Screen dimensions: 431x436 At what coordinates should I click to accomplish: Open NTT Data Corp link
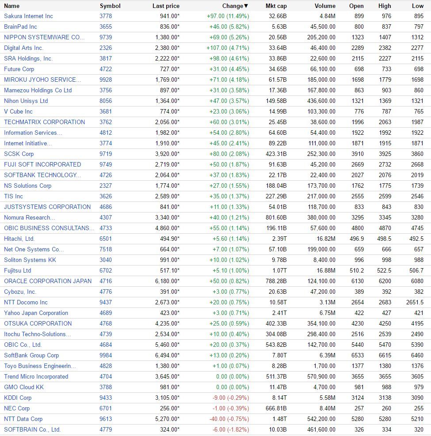click(x=23, y=419)
